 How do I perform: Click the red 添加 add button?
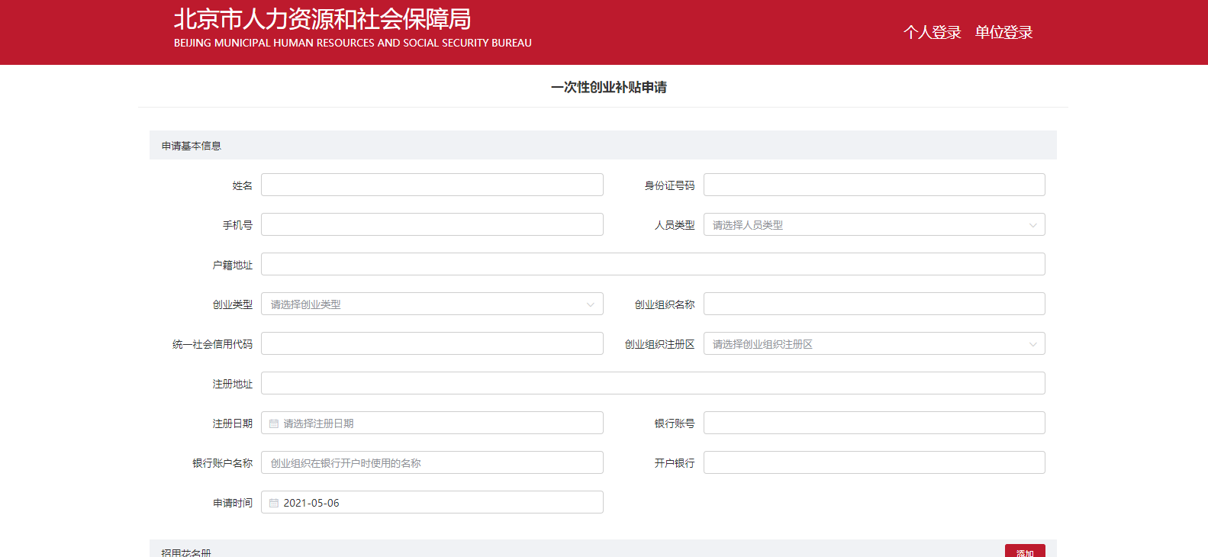[1025, 552]
